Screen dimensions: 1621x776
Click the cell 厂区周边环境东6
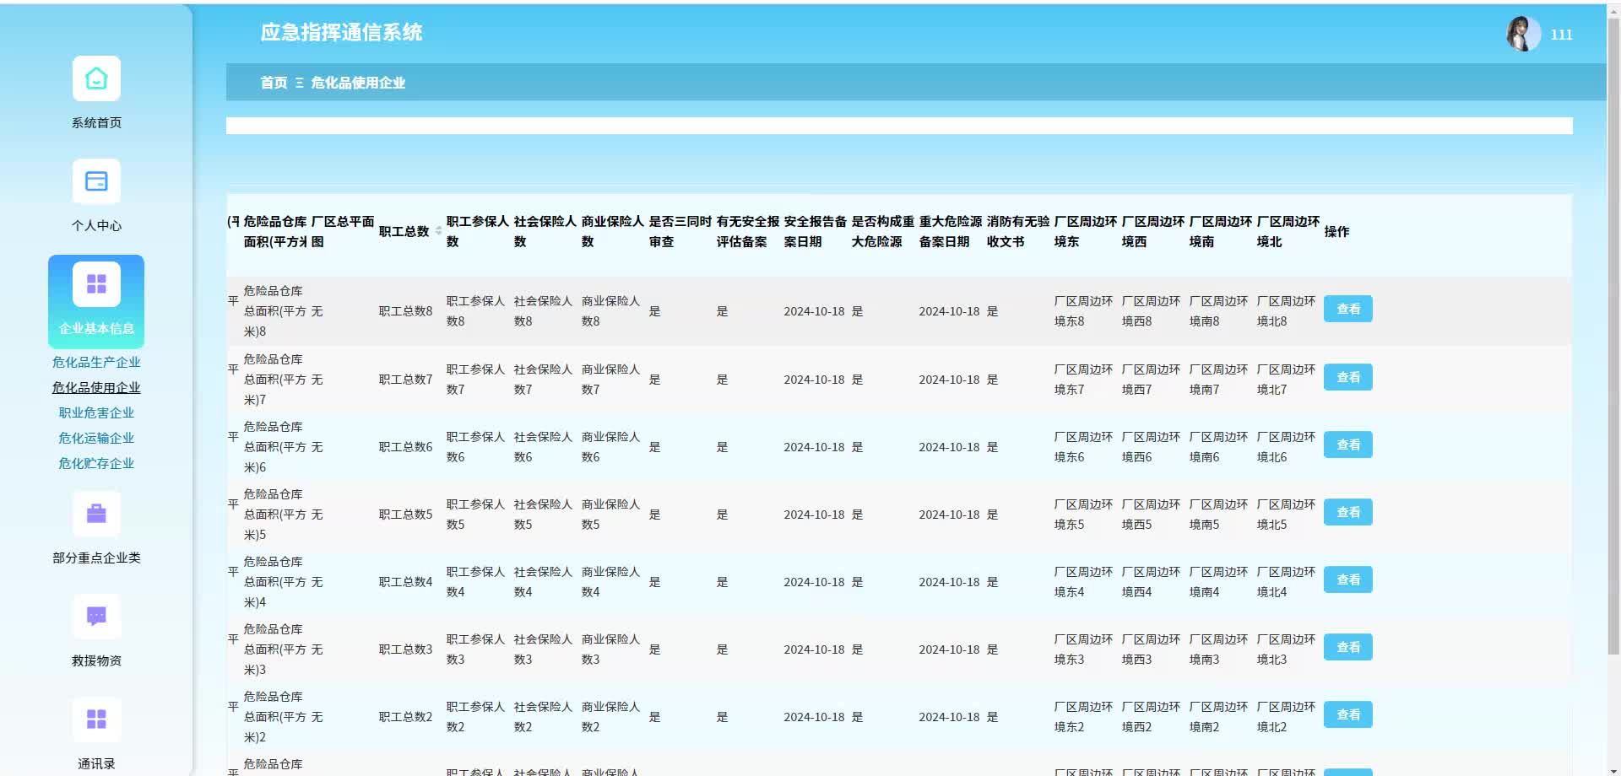[x=1083, y=447]
